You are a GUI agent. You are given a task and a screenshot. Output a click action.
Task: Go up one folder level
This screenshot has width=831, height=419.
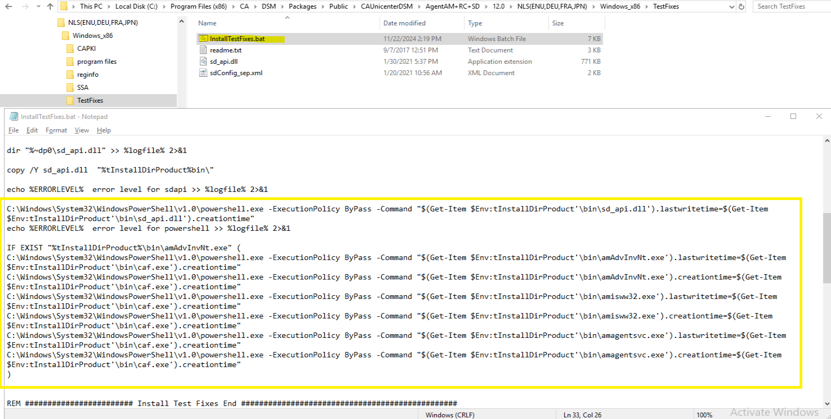tap(50, 6)
